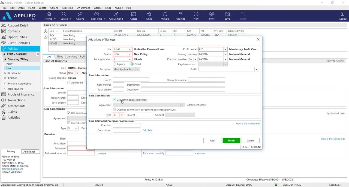
Task: Select the Agency radio button in dialog
Action: coord(115,64)
